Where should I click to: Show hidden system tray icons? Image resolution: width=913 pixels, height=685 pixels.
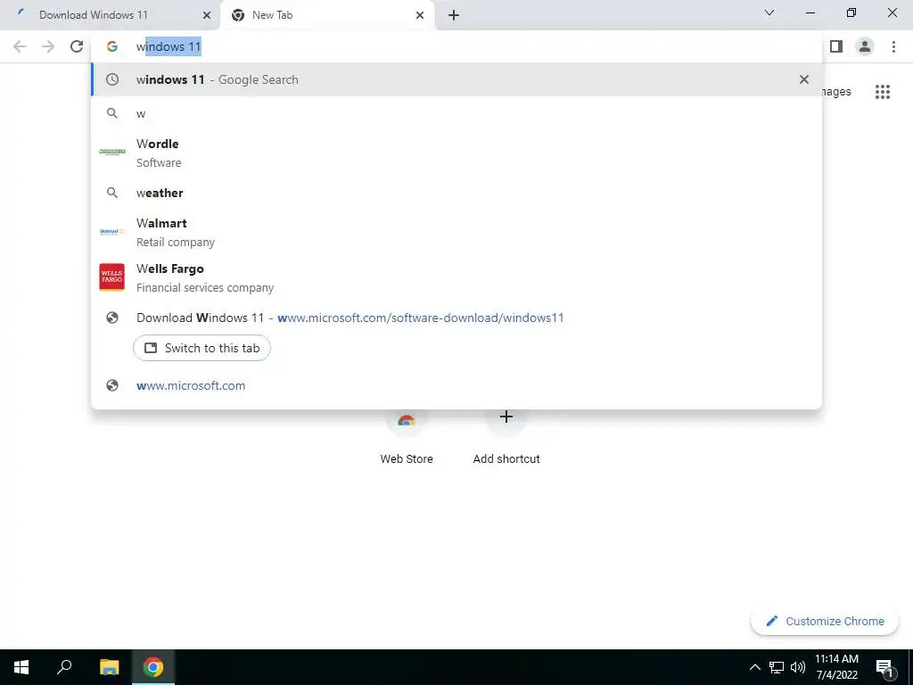[x=754, y=667]
